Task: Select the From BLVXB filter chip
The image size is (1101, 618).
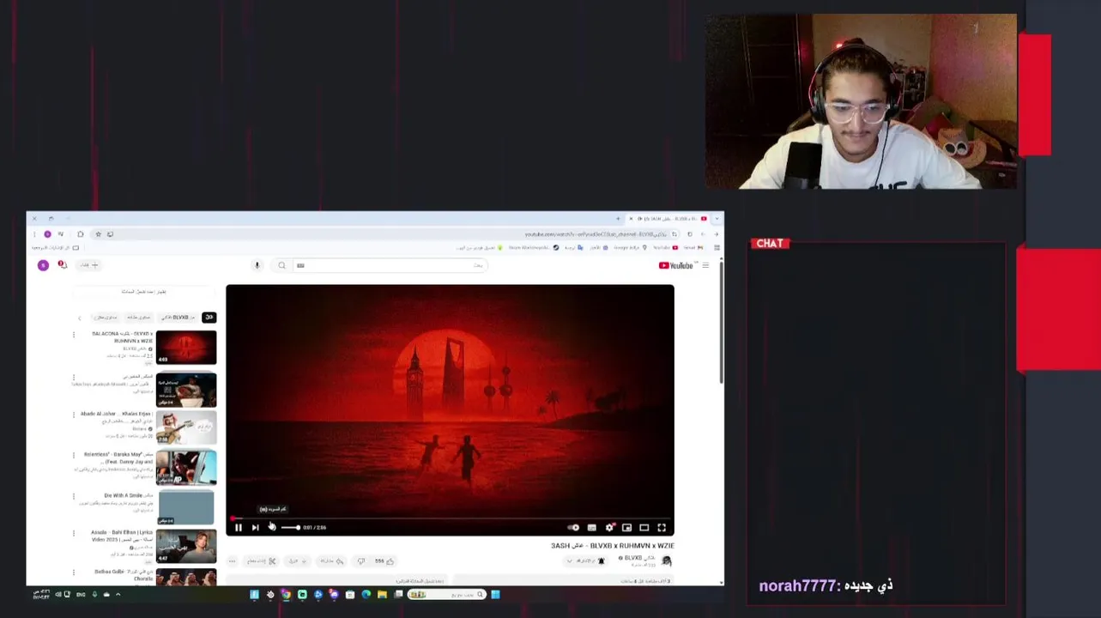Action: (178, 318)
